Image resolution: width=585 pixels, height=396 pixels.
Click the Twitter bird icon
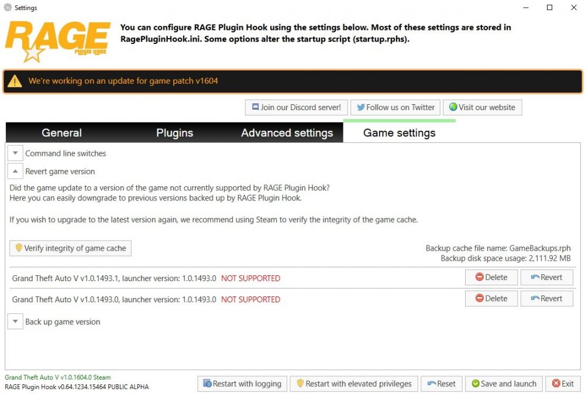click(x=361, y=107)
